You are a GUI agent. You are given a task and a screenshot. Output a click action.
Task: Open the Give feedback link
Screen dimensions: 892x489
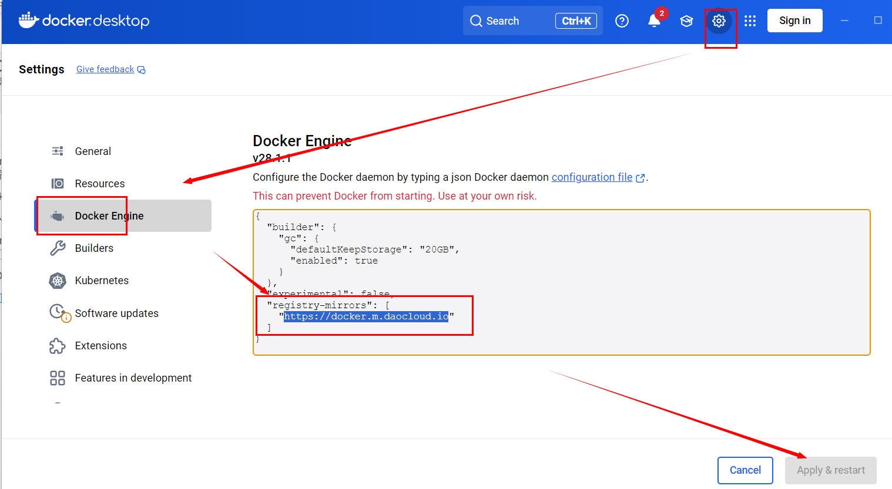click(105, 69)
